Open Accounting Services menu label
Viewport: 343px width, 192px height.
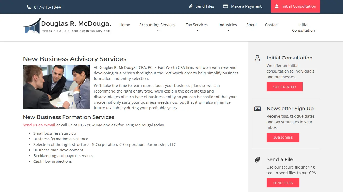(157, 25)
